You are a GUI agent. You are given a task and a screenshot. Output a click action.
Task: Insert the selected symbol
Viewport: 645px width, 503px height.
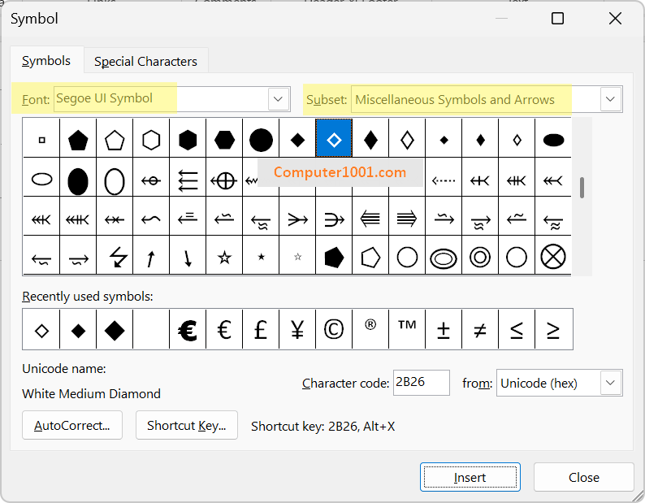coord(470,477)
